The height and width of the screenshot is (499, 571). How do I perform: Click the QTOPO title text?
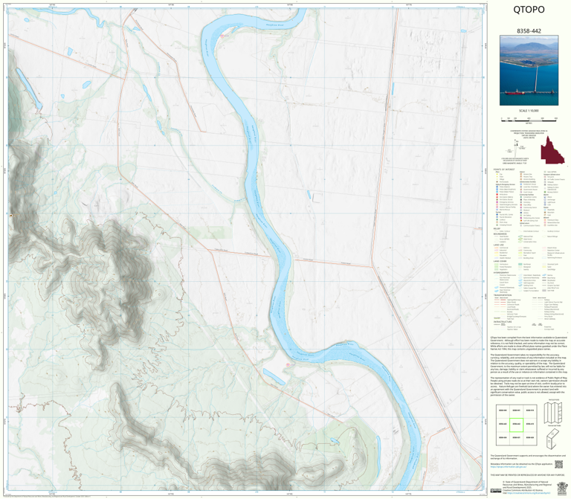[529, 10]
